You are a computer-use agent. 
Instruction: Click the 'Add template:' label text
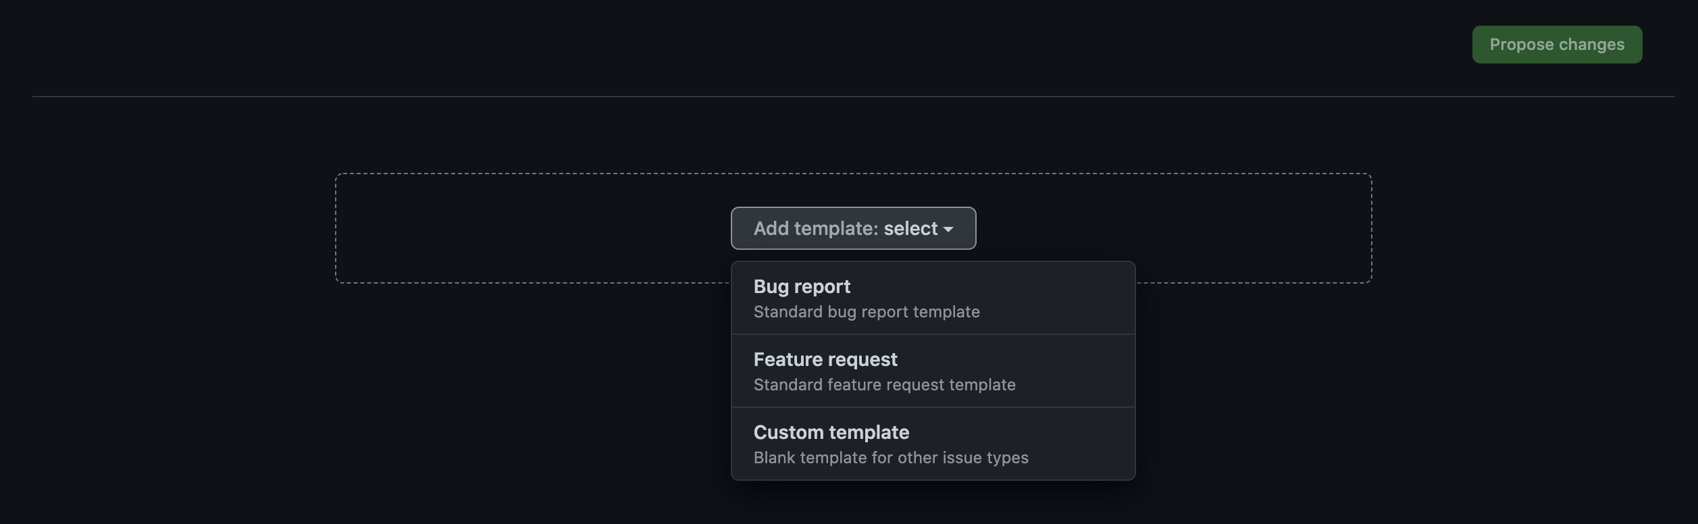816,229
